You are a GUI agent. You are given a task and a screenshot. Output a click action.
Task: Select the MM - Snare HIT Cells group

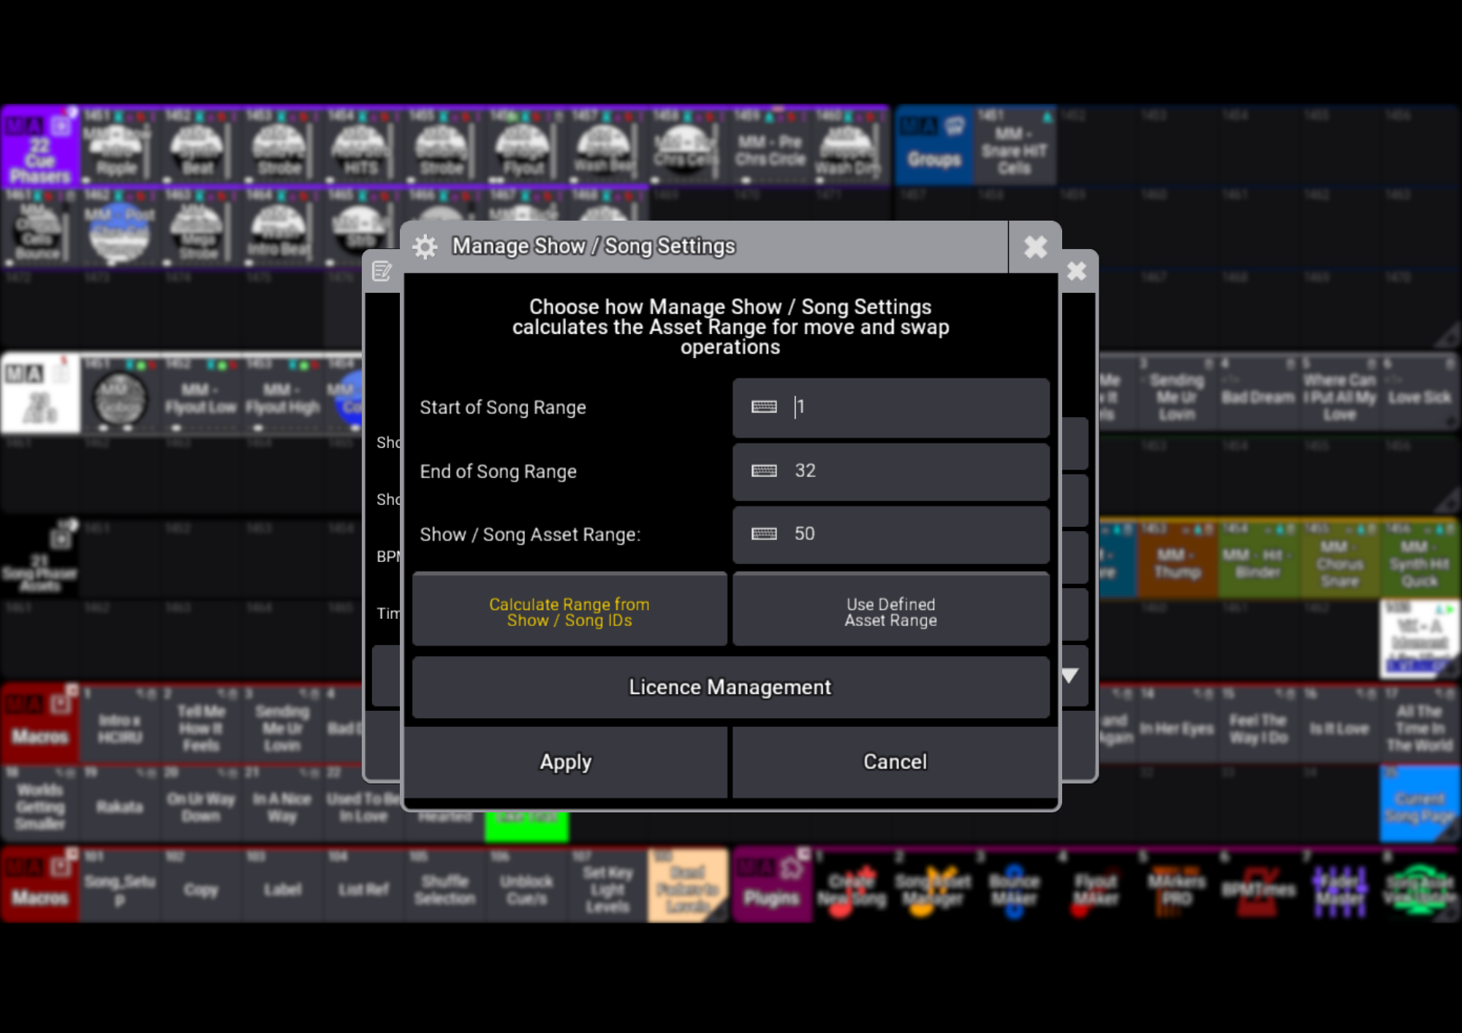pyautogui.click(x=1014, y=146)
